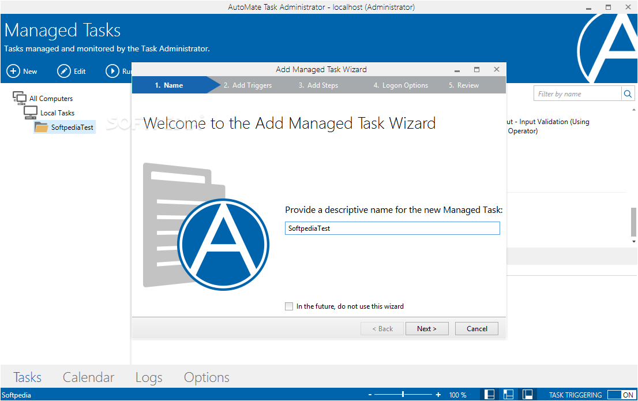638x401 pixels.
Task: Maximize the Add Managed Task Wizard dialog
Action: pos(477,70)
